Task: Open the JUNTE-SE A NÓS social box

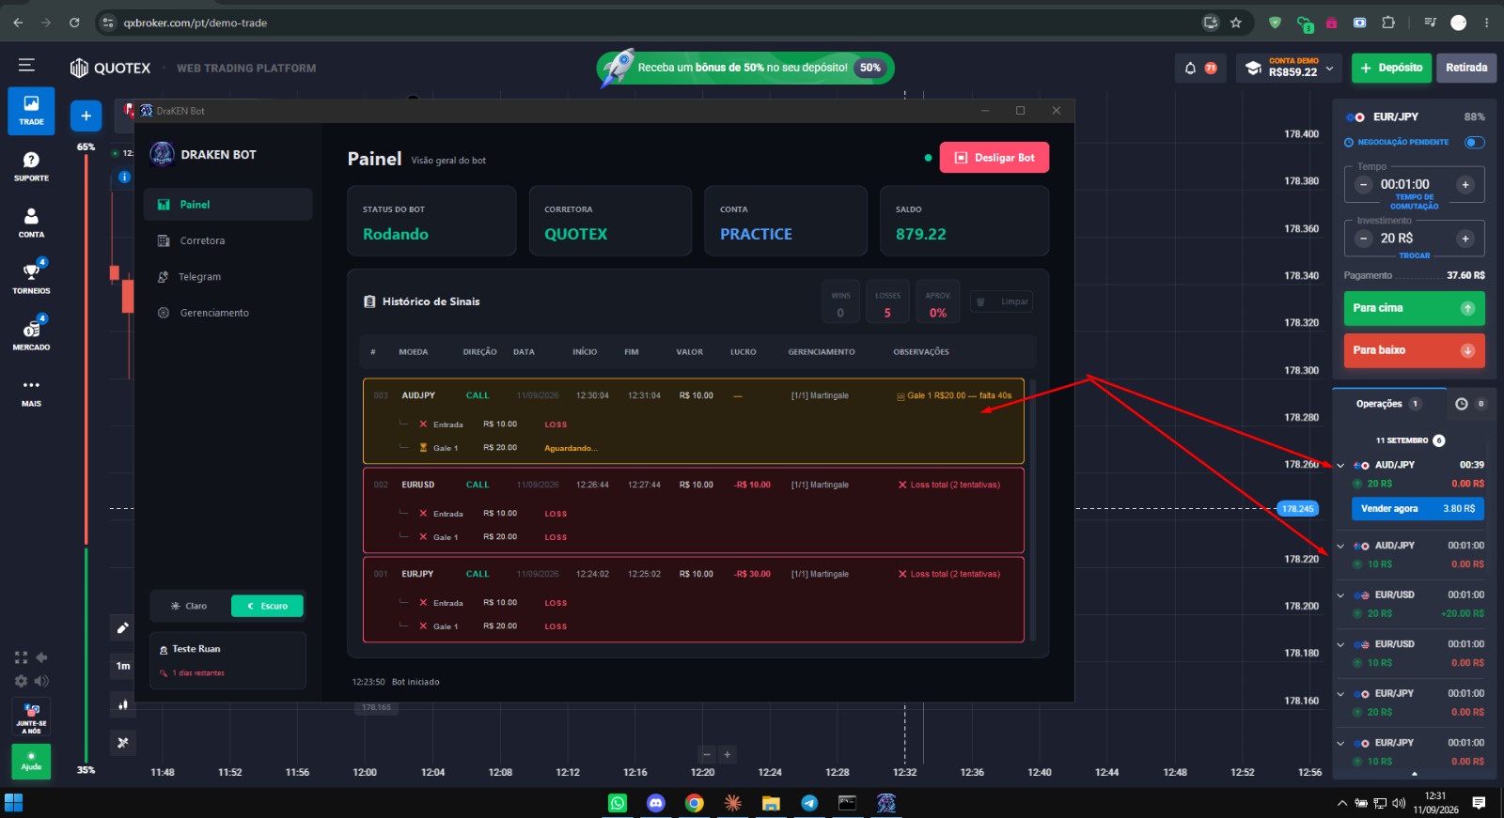Action: click(x=31, y=718)
